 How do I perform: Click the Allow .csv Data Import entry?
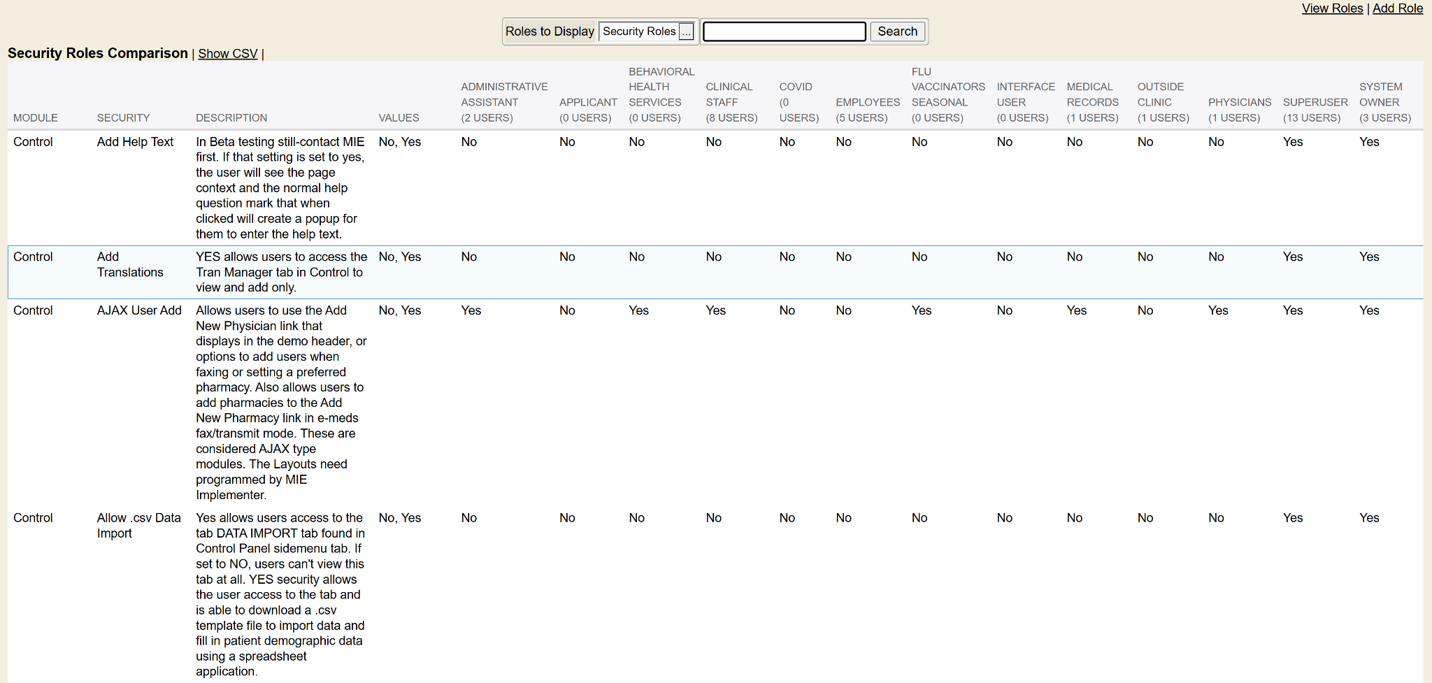click(x=138, y=526)
